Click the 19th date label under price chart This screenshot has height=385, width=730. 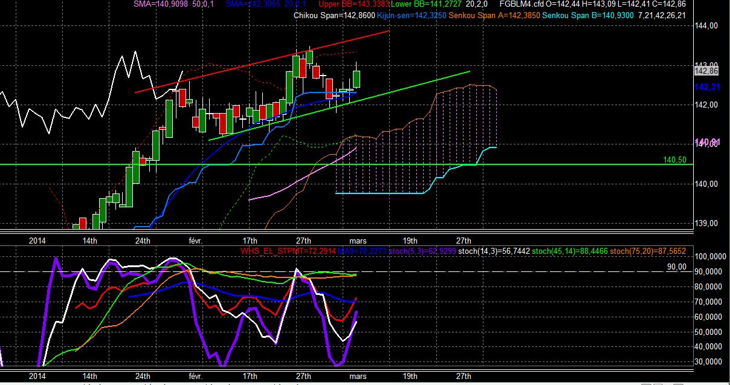409,240
